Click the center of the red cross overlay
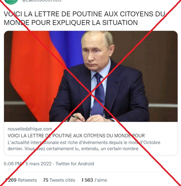Viewport: 181px width, 186px height. click(90, 93)
